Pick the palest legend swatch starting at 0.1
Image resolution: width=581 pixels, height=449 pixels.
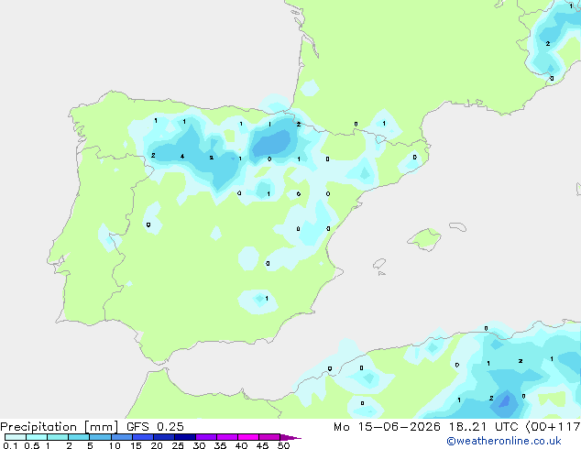click(16, 437)
